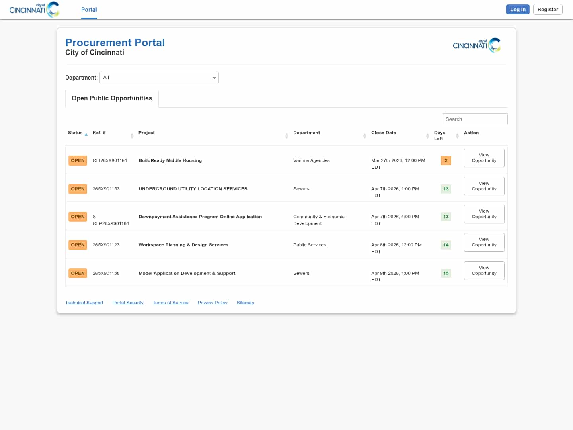The height and width of the screenshot is (430, 573).
Task: Open the Privacy Policy link
Action: click(212, 303)
